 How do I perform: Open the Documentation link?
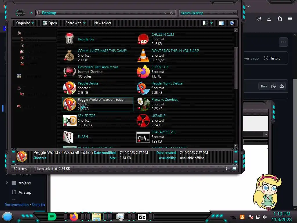tap(17, 205)
